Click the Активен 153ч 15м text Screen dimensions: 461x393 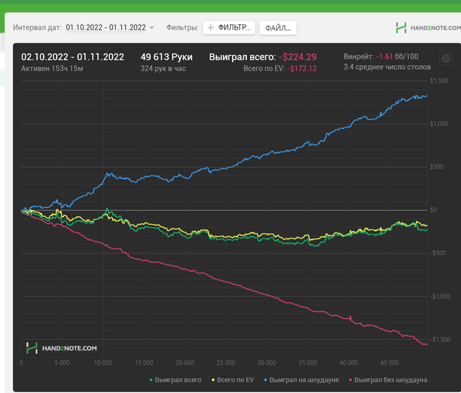click(52, 68)
